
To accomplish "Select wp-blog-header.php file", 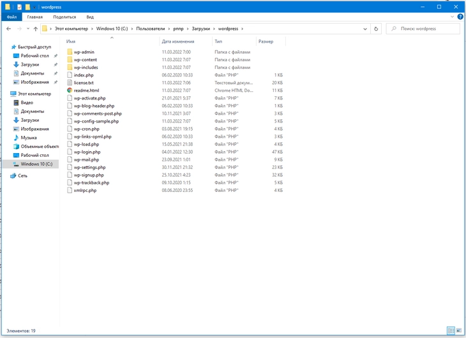I will 94,106.
